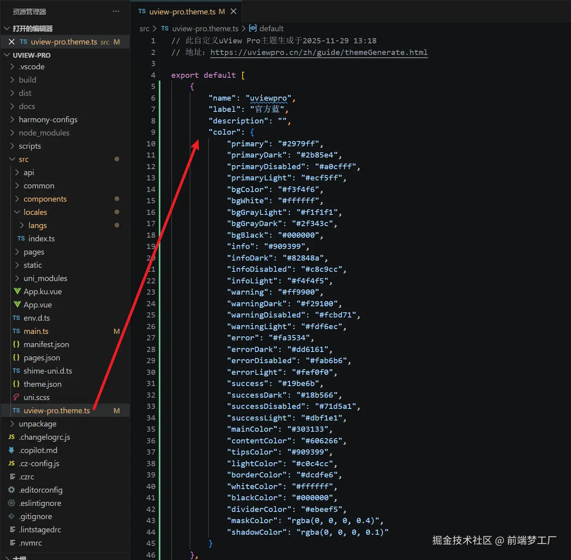
Task: Open the .copilot.md file
Action: point(65,450)
